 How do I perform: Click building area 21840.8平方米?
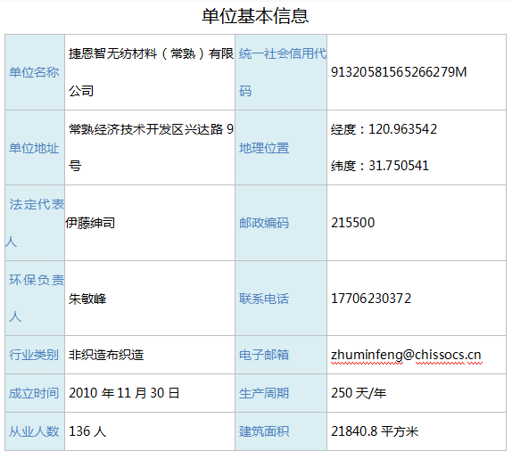[x=375, y=431]
